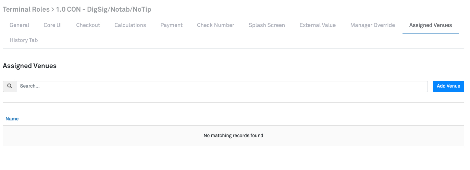470x170 pixels.
Task: Click the magnifying glass search icon
Action: [x=10, y=86]
